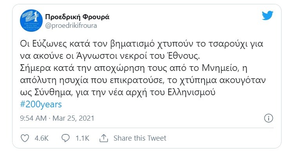This screenshot has width=289, height=161.
Task: Click the Προεδρική Φρουρά profile avatar
Action: [x=30, y=20]
